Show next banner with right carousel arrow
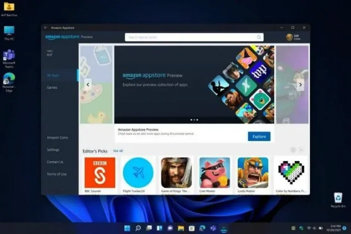 coord(300,85)
